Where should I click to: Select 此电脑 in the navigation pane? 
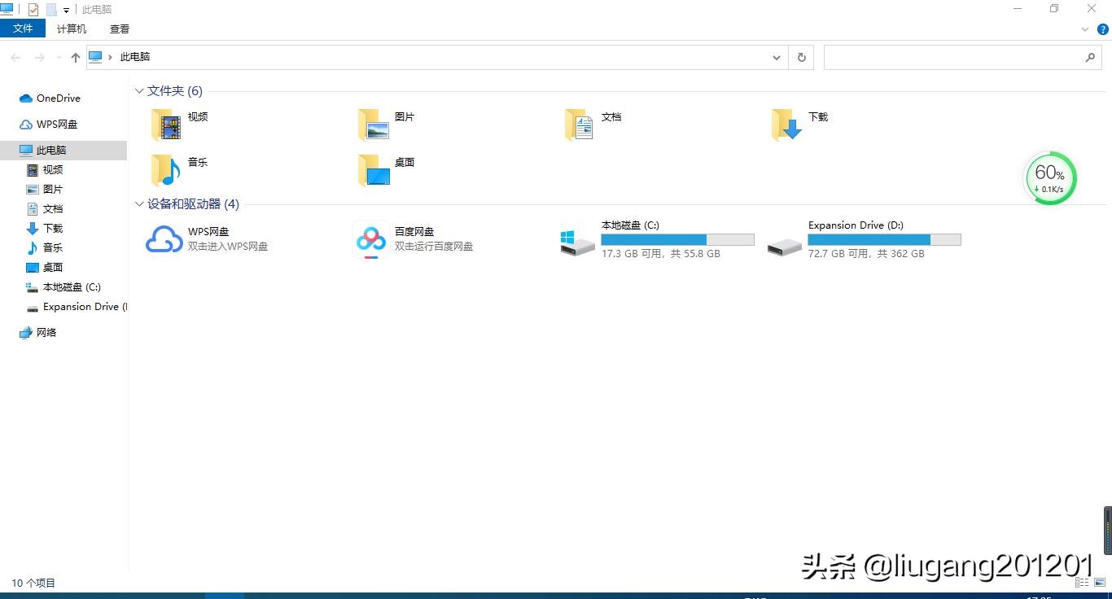(x=63, y=151)
